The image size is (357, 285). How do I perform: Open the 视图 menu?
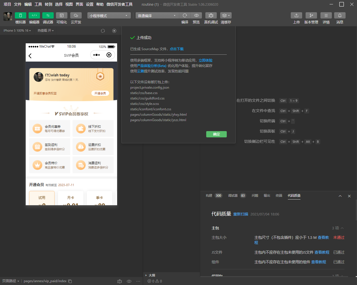coord(69,4)
